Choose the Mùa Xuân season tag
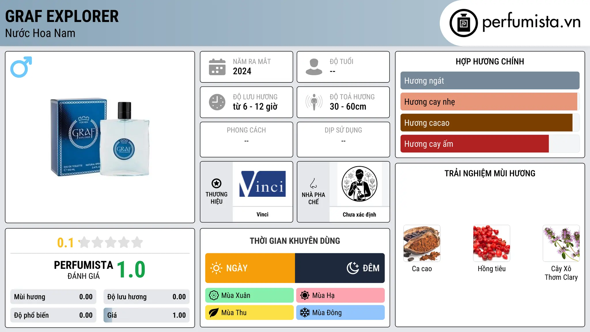The width and height of the screenshot is (590, 332). pos(249,295)
